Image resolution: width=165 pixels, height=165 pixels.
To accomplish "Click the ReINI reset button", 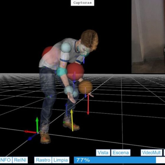I will pos(20,160).
